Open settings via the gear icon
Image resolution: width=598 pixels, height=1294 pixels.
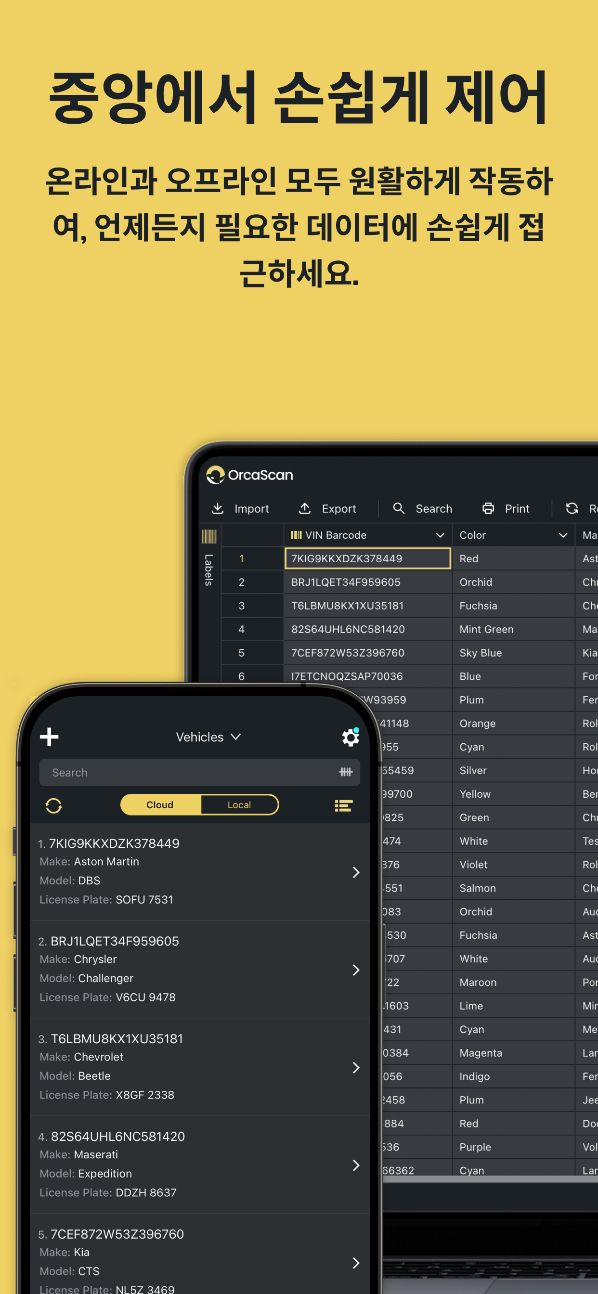pos(350,737)
